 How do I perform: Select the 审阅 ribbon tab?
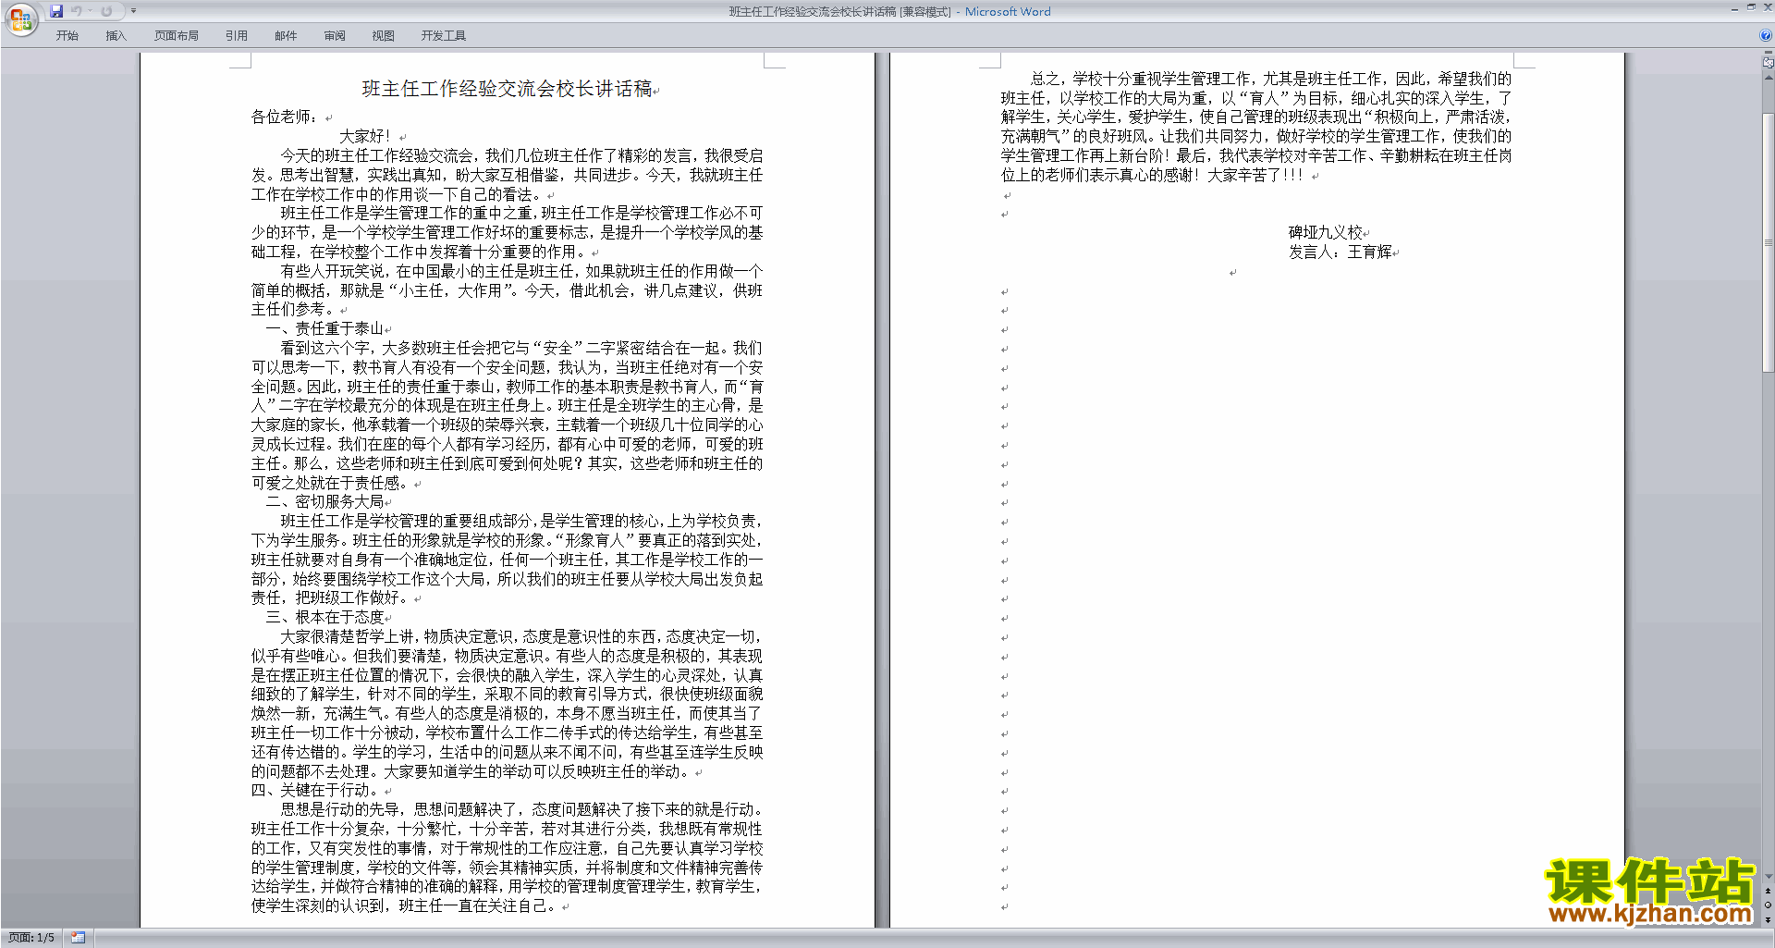click(x=335, y=36)
